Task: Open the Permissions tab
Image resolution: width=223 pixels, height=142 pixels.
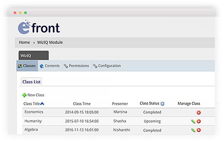Action: 76,66
